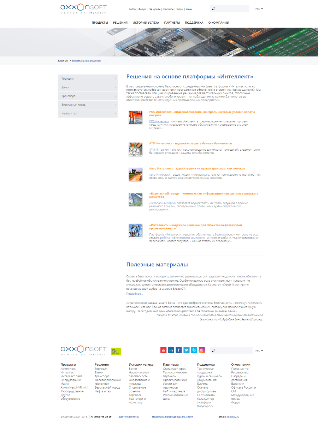This screenshot has width=318, height=427.
Task: Click the Facebook icon in footer
Action: click(x=179, y=350)
